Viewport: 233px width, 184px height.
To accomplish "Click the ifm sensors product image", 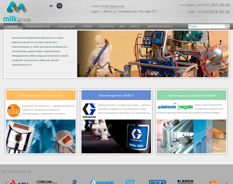I will coord(41,136).
